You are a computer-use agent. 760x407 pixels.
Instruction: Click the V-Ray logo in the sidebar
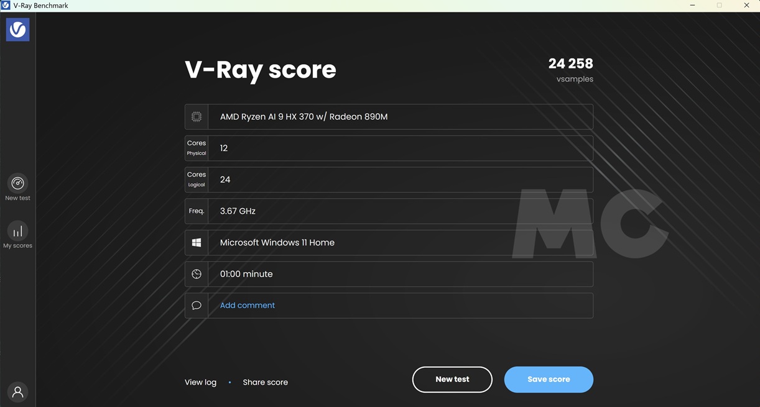[17, 29]
